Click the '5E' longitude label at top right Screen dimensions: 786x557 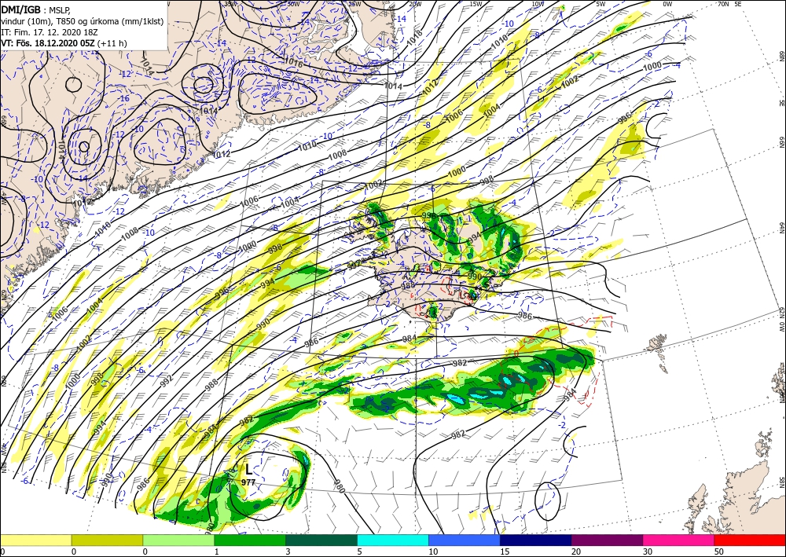tap(738, 3)
